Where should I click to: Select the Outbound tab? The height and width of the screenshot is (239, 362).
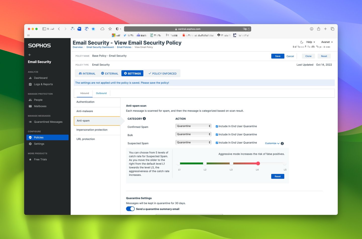[101, 93]
